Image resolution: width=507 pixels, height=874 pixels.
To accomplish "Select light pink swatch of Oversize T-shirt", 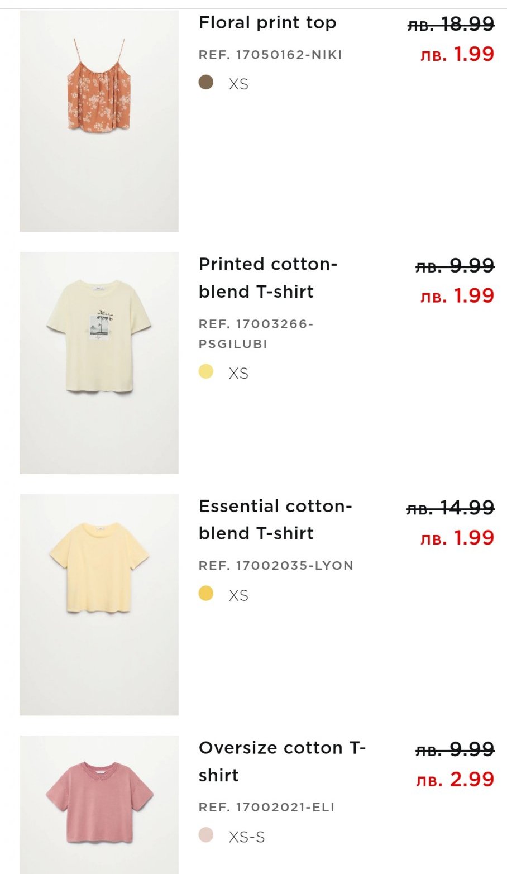I will 206,835.
